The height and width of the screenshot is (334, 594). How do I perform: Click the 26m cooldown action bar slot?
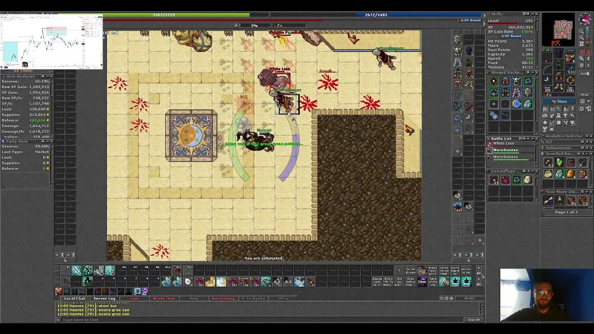point(422,281)
